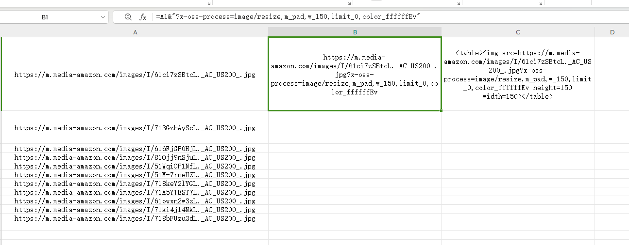Select cell A1 with the 61ci7zSBtcL URL
The image size is (629, 245).
(x=135, y=75)
